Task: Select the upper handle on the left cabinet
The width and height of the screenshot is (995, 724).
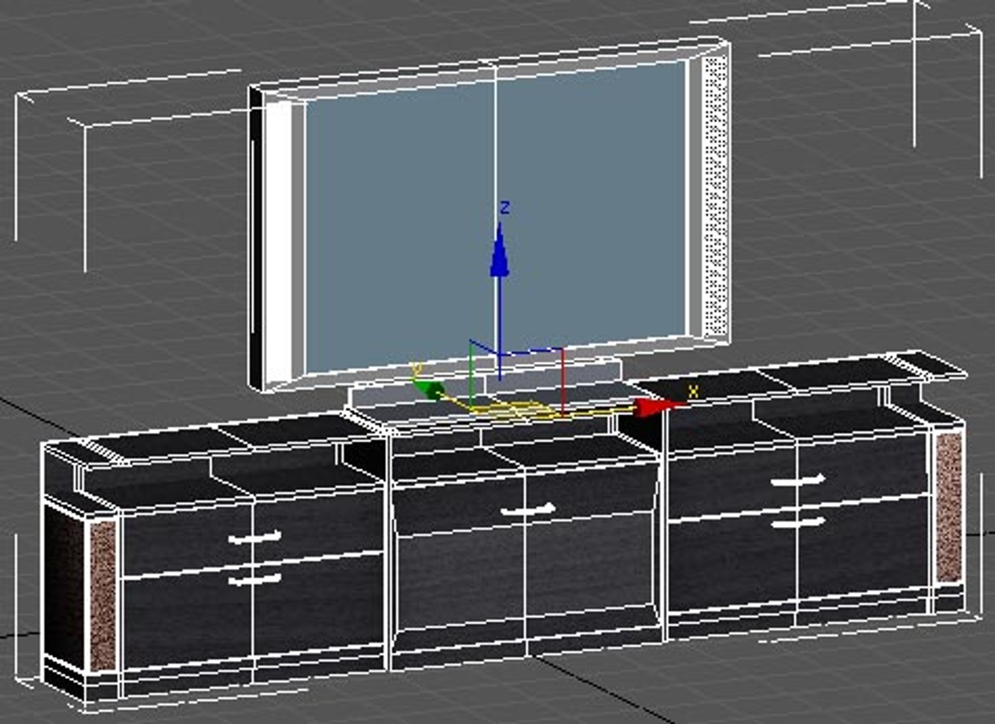Action: point(254,538)
